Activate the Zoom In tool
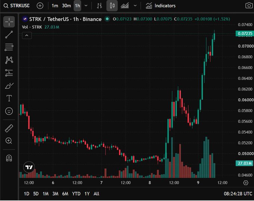The image size is (254, 201). click(9, 141)
